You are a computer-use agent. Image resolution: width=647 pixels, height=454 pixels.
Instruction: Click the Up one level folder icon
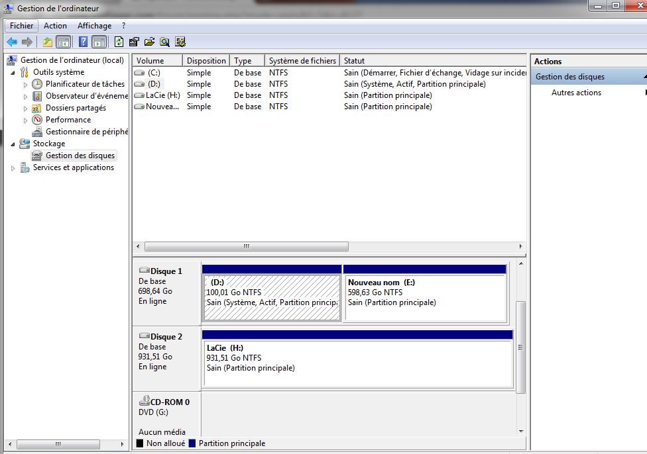coord(48,42)
